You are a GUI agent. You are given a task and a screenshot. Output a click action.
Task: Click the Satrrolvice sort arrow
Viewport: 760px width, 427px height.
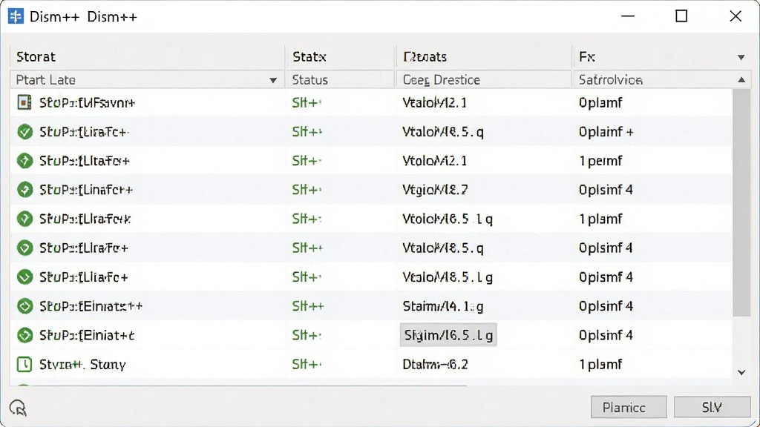pyautogui.click(x=741, y=80)
